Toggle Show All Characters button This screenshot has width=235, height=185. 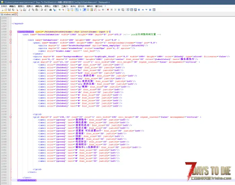(80, 10)
